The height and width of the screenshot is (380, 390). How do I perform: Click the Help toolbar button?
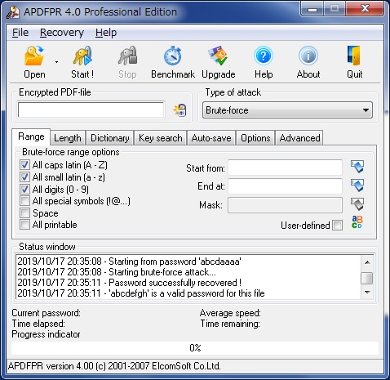[264, 62]
